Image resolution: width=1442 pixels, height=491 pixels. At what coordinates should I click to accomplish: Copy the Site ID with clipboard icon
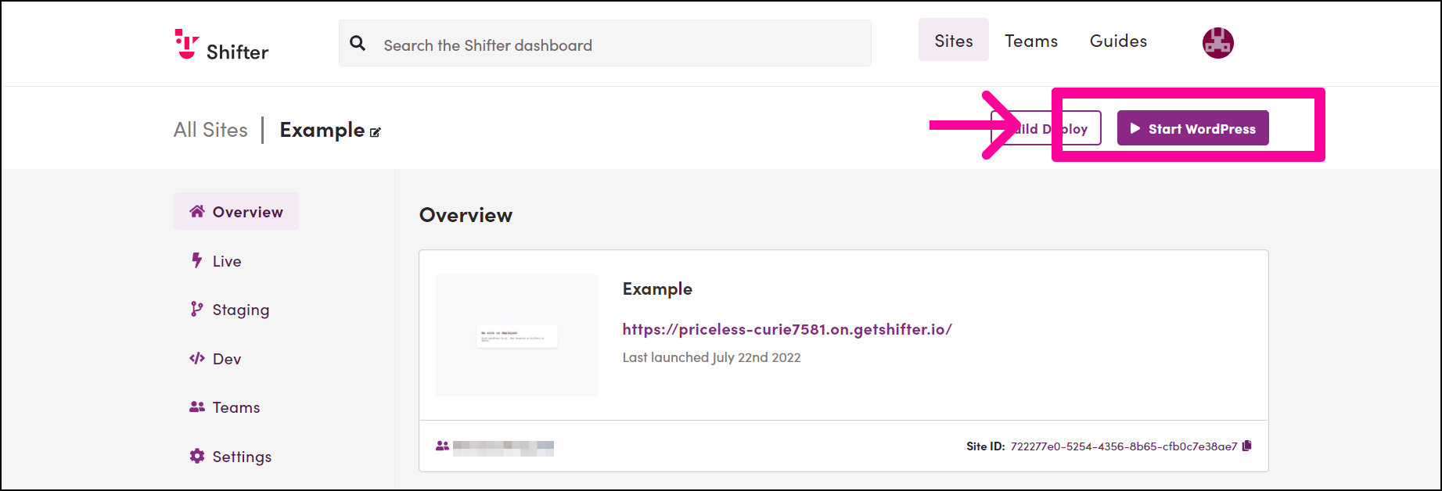click(1247, 446)
